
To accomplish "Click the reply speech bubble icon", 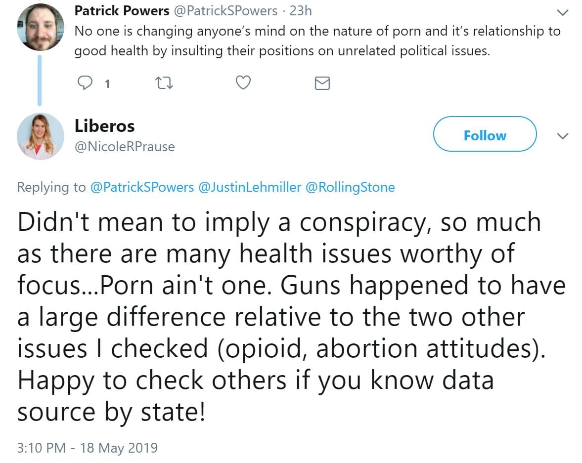I will [x=86, y=84].
